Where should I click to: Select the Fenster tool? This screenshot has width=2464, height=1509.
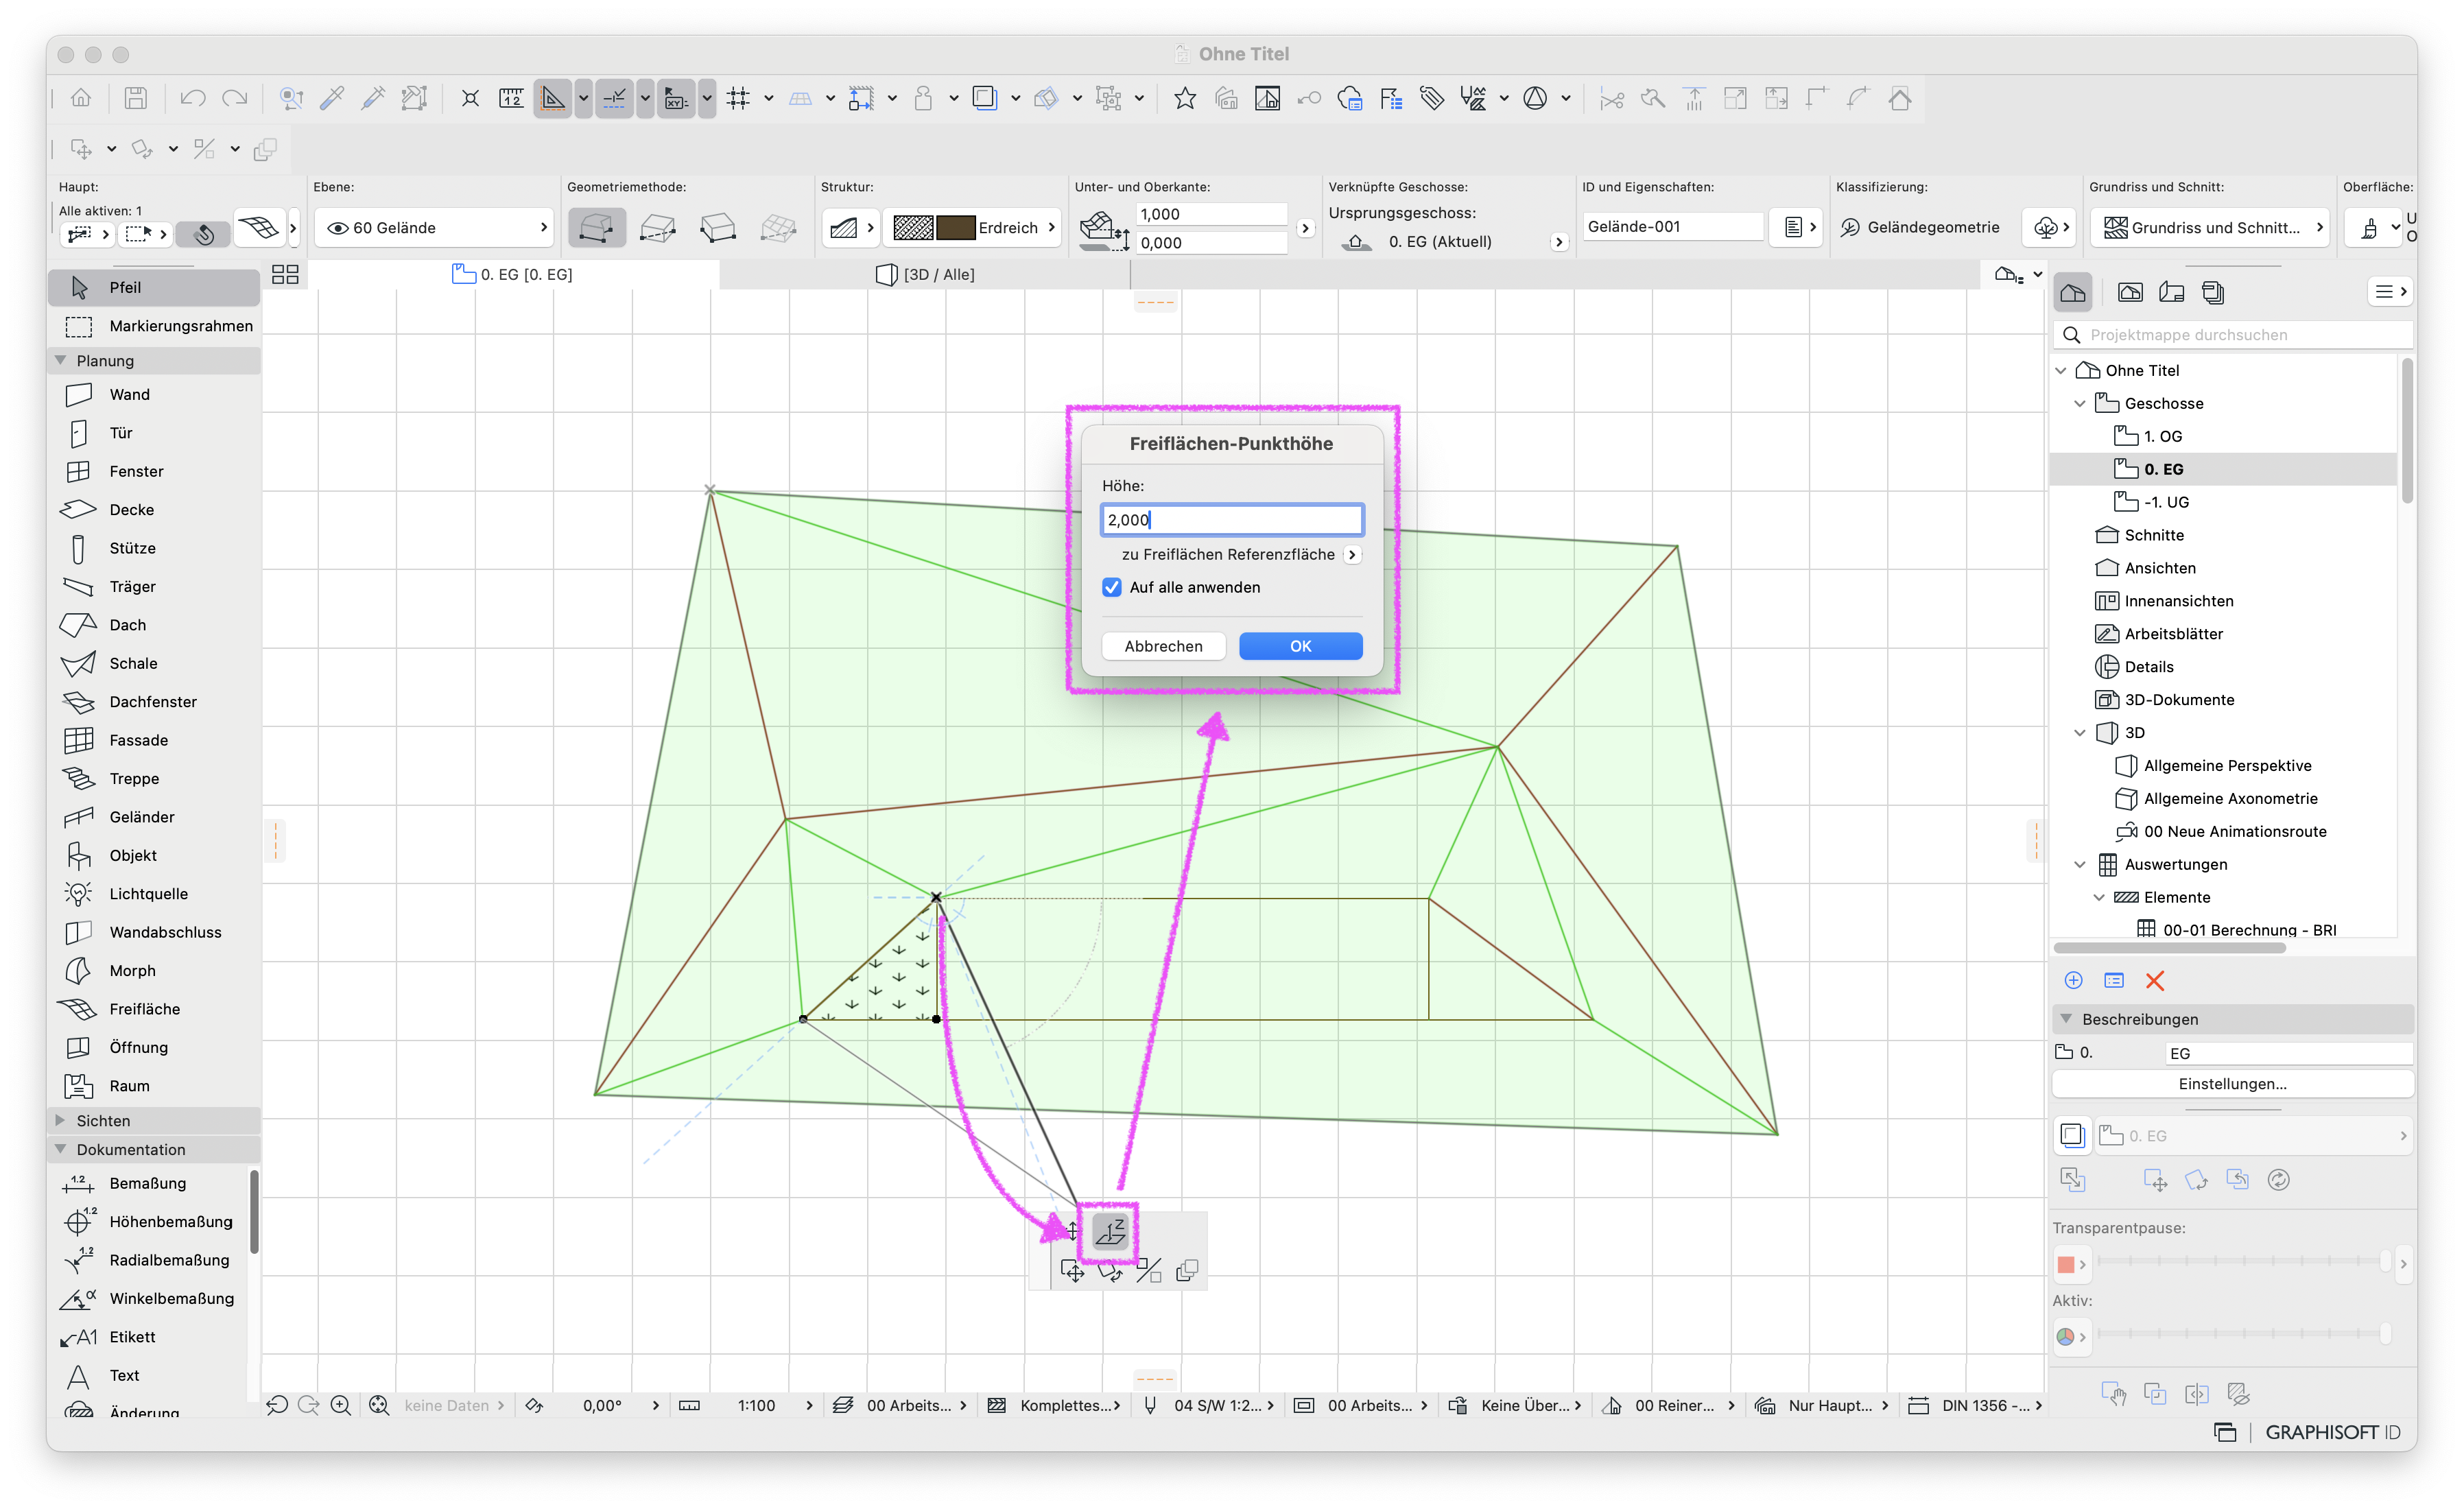point(155,471)
